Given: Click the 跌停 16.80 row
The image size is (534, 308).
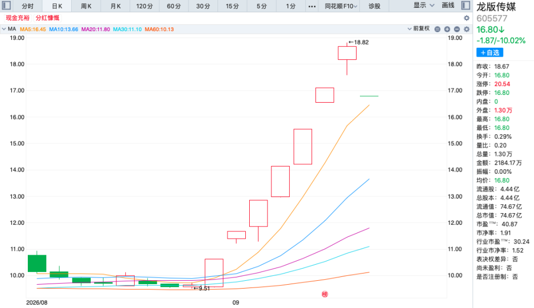Looking at the screenshot, I should 493,93.
